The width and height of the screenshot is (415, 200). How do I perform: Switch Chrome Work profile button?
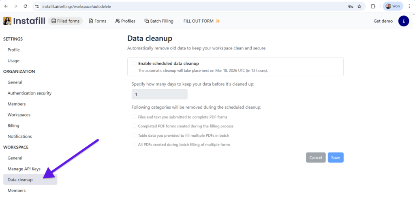coord(393,6)
